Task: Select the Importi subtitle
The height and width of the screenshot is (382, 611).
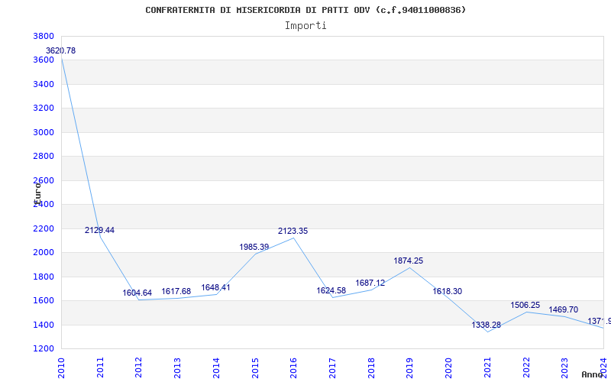Action: tap(305, 26)
